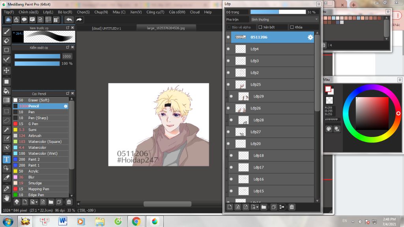This screenshot has width=404, height=227.
Task: Open the Cloud menu
Action: pos(195,12)
